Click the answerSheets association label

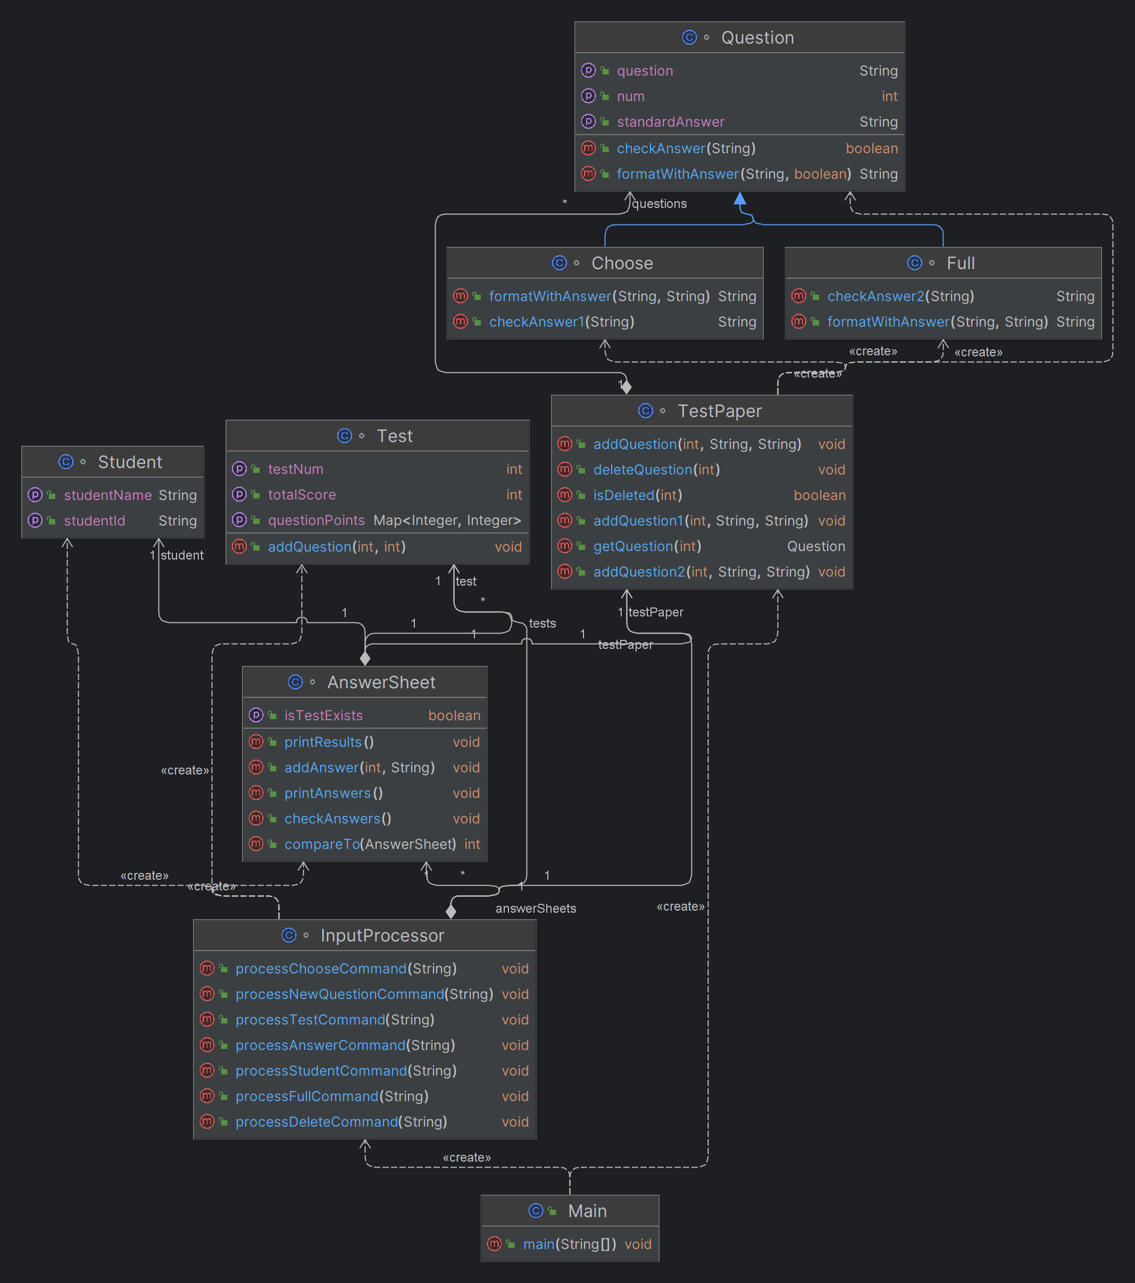click(536, 909)
